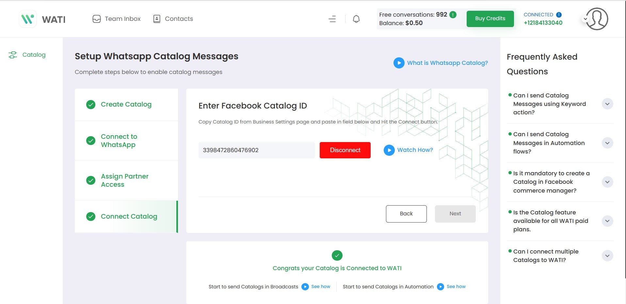The width and height of the screenshot is (626, 304).
Task: Click the Frequently Asked Questions heading
Action: coord(542,64)
